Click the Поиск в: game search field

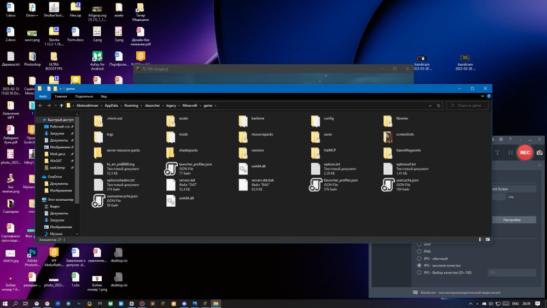[x=468, y=106]
